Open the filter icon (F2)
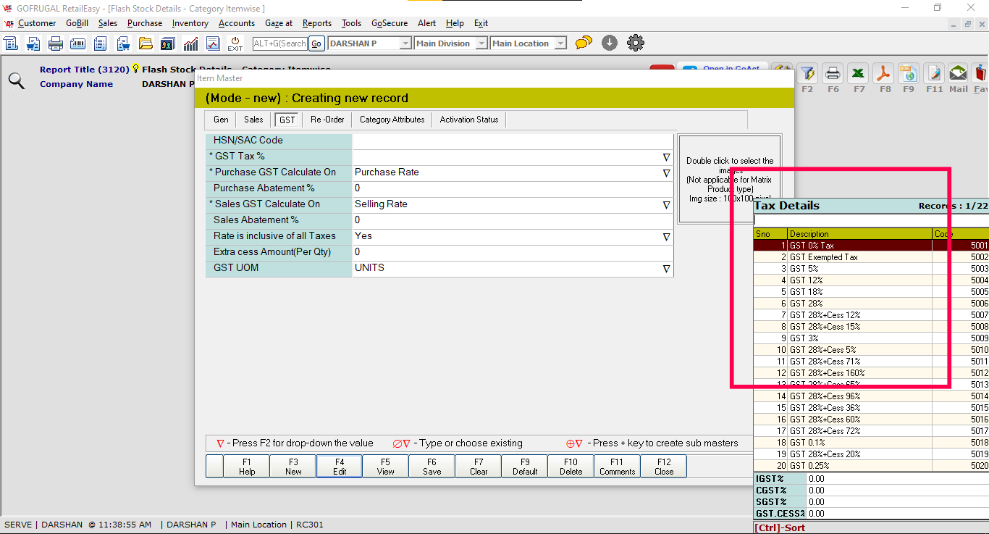The height and width of the screenshot is (534, 989). (x=807, y=73)
